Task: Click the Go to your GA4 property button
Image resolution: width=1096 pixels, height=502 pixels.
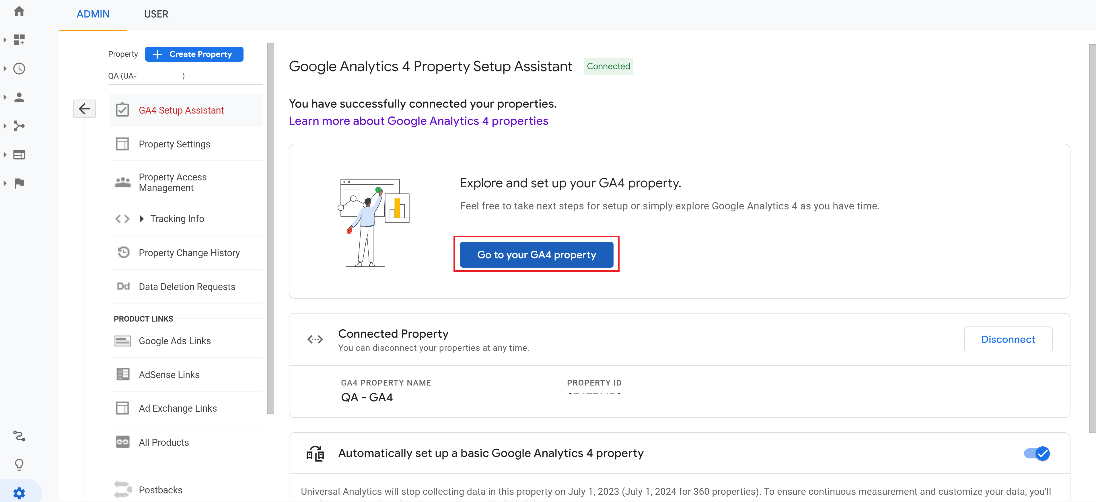Action: (x=536, y=254)
